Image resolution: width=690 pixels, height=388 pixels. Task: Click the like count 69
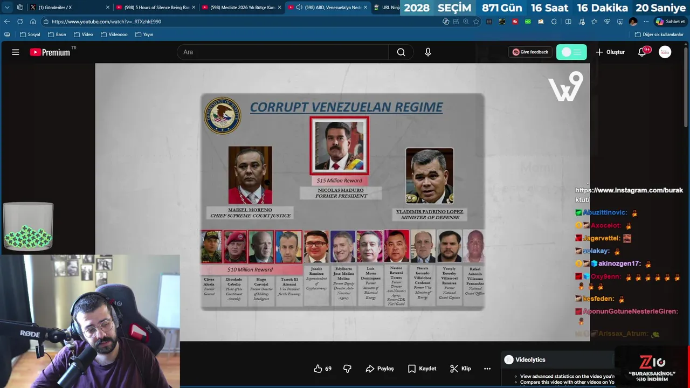(x=328, y=369)
